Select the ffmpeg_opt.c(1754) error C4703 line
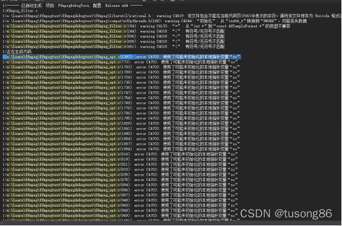Screen dimensions: 342x226 [x=121, y=98]
